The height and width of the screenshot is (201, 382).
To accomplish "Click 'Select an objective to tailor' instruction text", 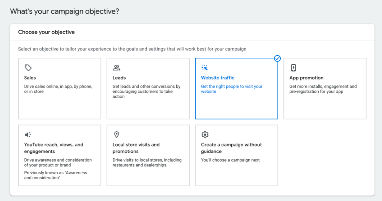I will coord(132,49).
